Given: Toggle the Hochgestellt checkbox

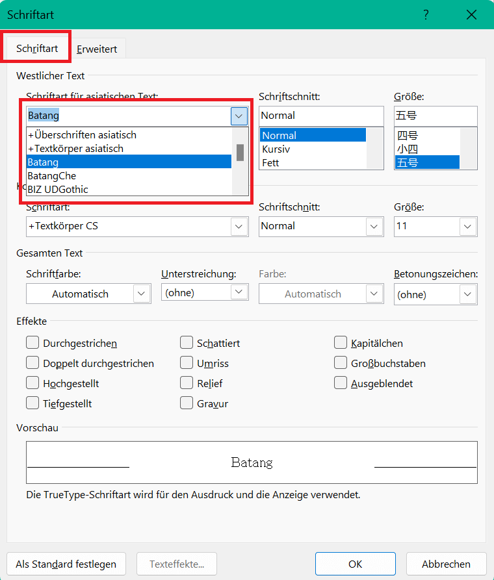Looking at the screenshot, I should (32, 383).
